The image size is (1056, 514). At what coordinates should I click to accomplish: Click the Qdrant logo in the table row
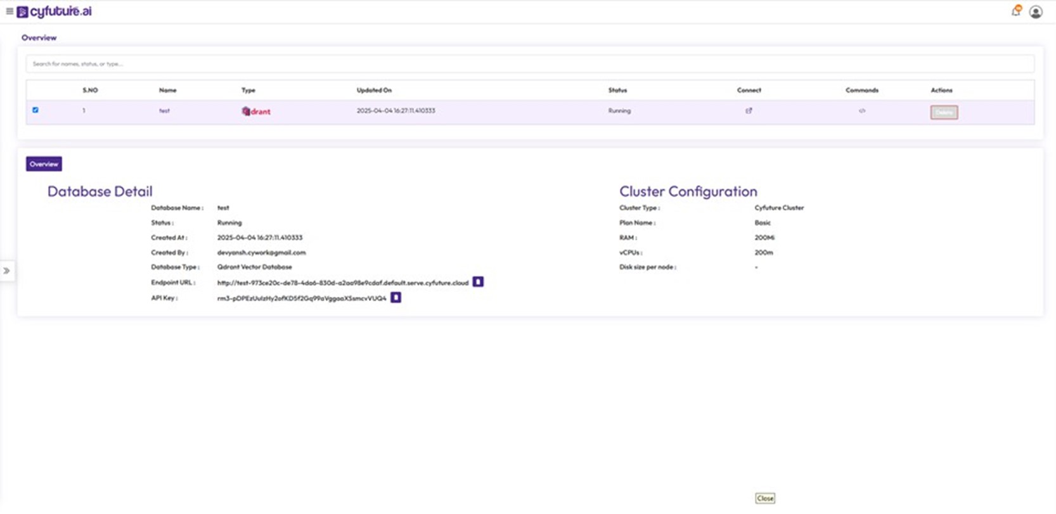point(256,112)
